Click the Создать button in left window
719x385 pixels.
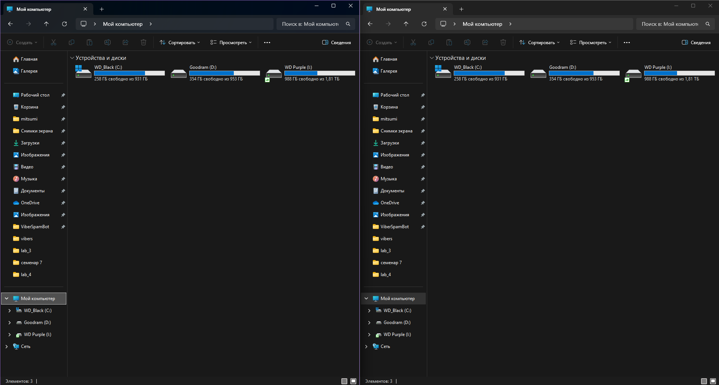click(x=22, y=43)
